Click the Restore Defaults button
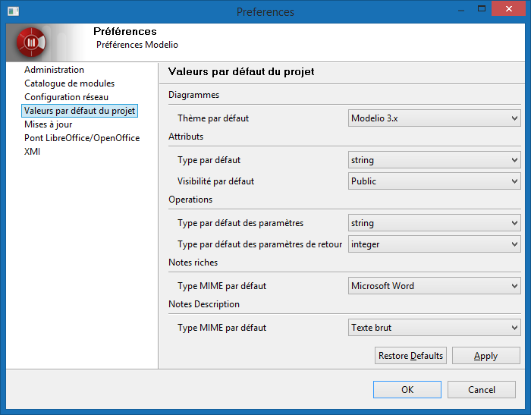Viewport: 531px width, 415px height. pyautogui.click(x=410, y=356)
